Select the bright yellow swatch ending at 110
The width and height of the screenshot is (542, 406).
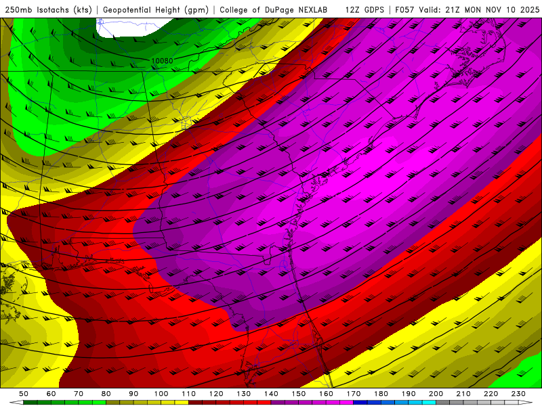tap(182, 403)
